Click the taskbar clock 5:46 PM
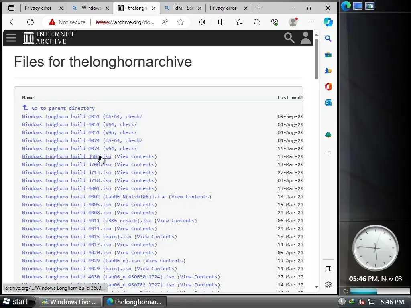The width and height of the screenshot is (411, 308). (392, 302)
